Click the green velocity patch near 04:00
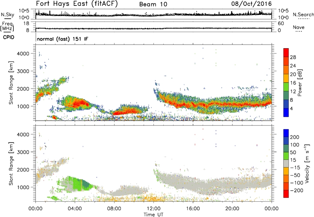This screenshot has width=314, height=217. click(x=77, y=184)
